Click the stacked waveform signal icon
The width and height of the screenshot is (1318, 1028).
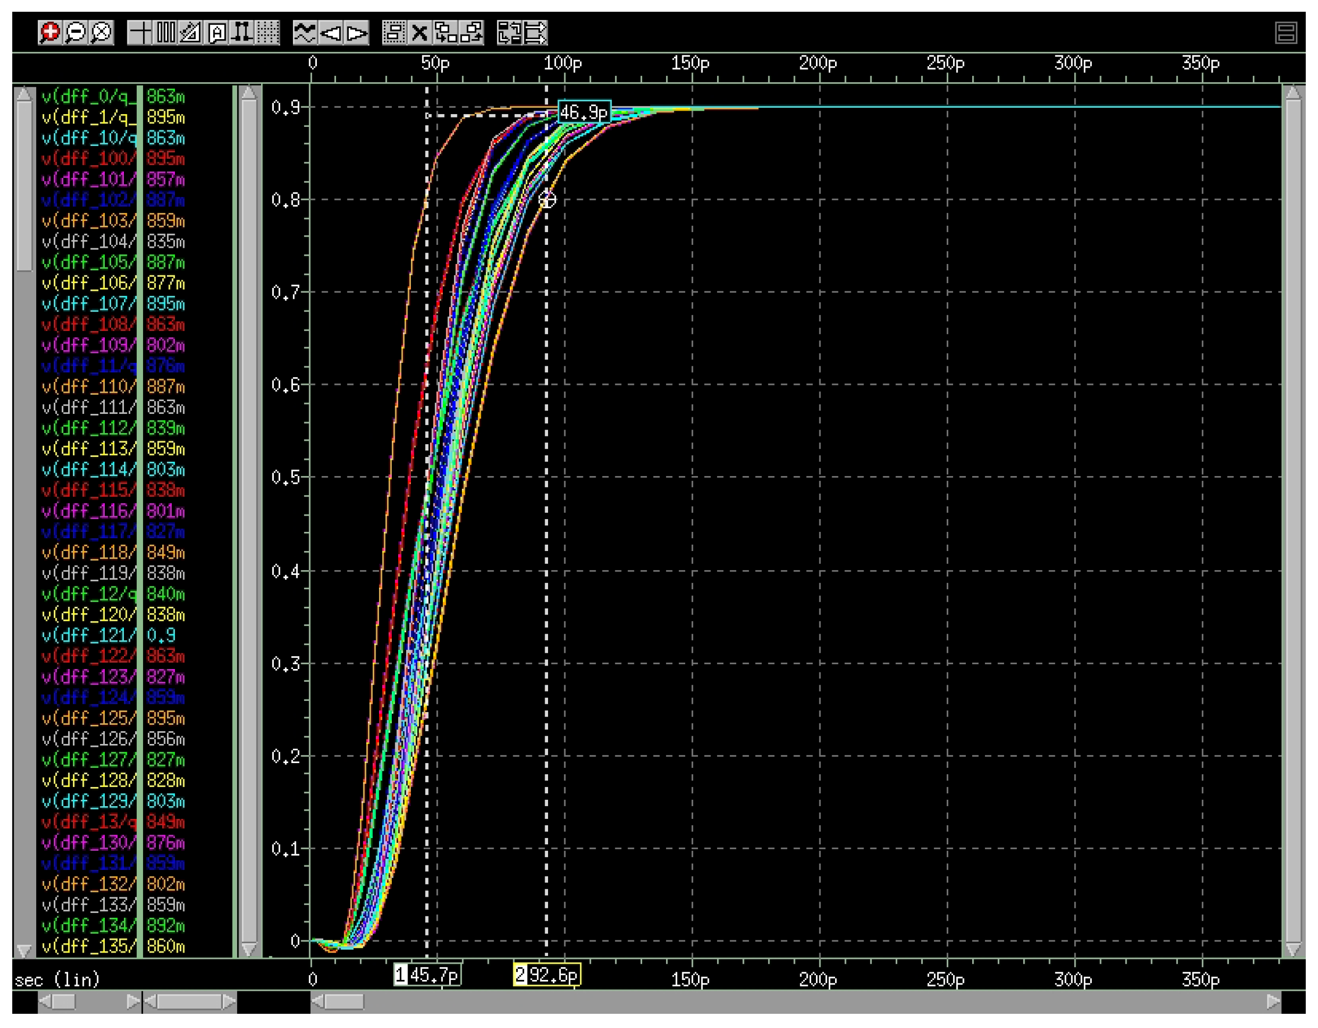coord(305,32)
